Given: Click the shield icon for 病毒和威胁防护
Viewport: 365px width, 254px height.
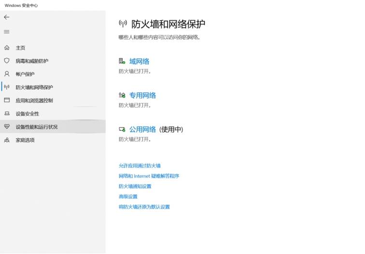Looking at the screenshot, I should 7,61.
